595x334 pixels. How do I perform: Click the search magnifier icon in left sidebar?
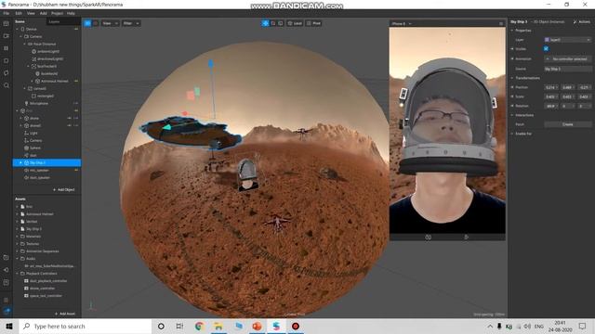pyautogui.click(x=7, y=85)
